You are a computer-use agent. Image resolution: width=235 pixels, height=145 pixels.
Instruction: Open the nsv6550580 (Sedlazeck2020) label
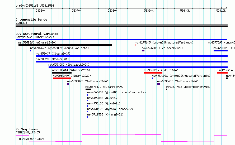(69, 65)
